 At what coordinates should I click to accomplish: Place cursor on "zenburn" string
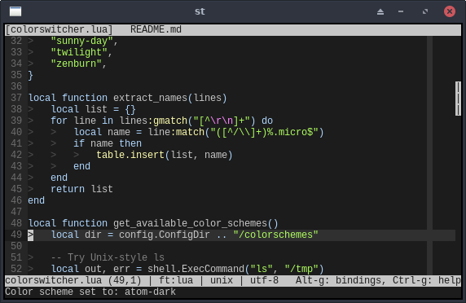tap(76, 64)
